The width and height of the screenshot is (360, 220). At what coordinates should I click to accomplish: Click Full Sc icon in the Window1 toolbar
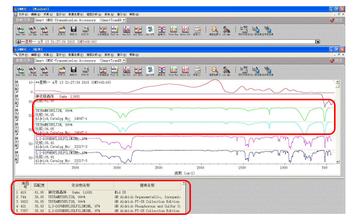pos(115,31)
